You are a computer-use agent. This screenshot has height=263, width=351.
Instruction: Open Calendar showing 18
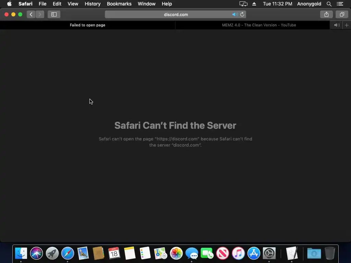(x=114, y=253)
